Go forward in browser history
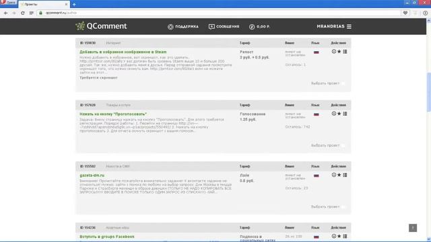 (14, 13)
